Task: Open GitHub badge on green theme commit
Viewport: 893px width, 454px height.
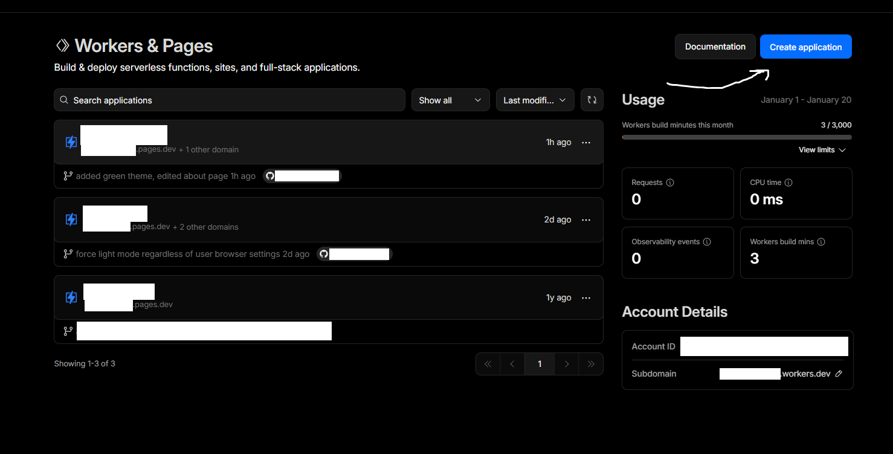Action: click(x=302, y=177)
